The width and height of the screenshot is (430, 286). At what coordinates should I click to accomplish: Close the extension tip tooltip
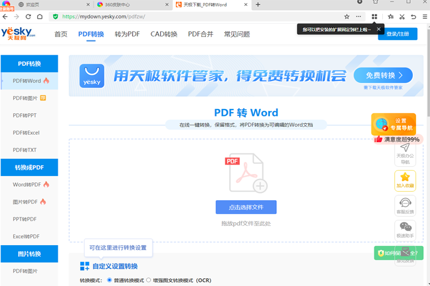379,29
